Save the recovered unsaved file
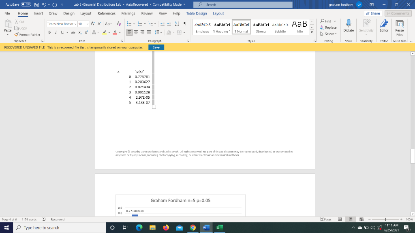This screenshot has height=233, width=415. pos(156,47)
